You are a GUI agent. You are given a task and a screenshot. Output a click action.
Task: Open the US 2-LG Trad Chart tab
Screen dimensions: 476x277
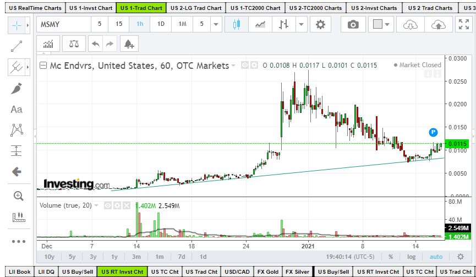pyautogui.click(x=196, y=8)
